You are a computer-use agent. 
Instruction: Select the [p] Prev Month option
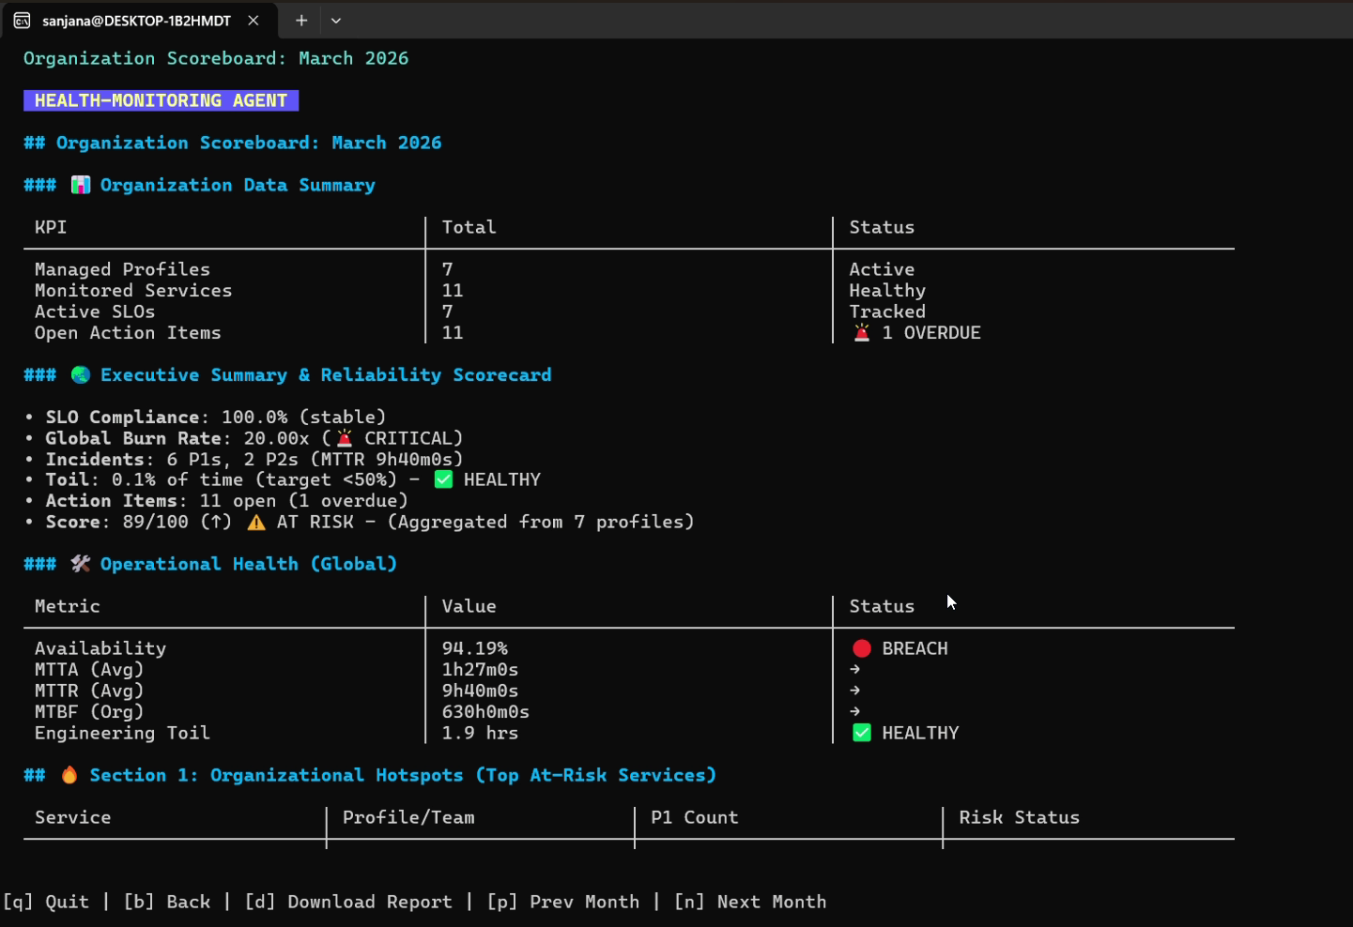(563, 902)
